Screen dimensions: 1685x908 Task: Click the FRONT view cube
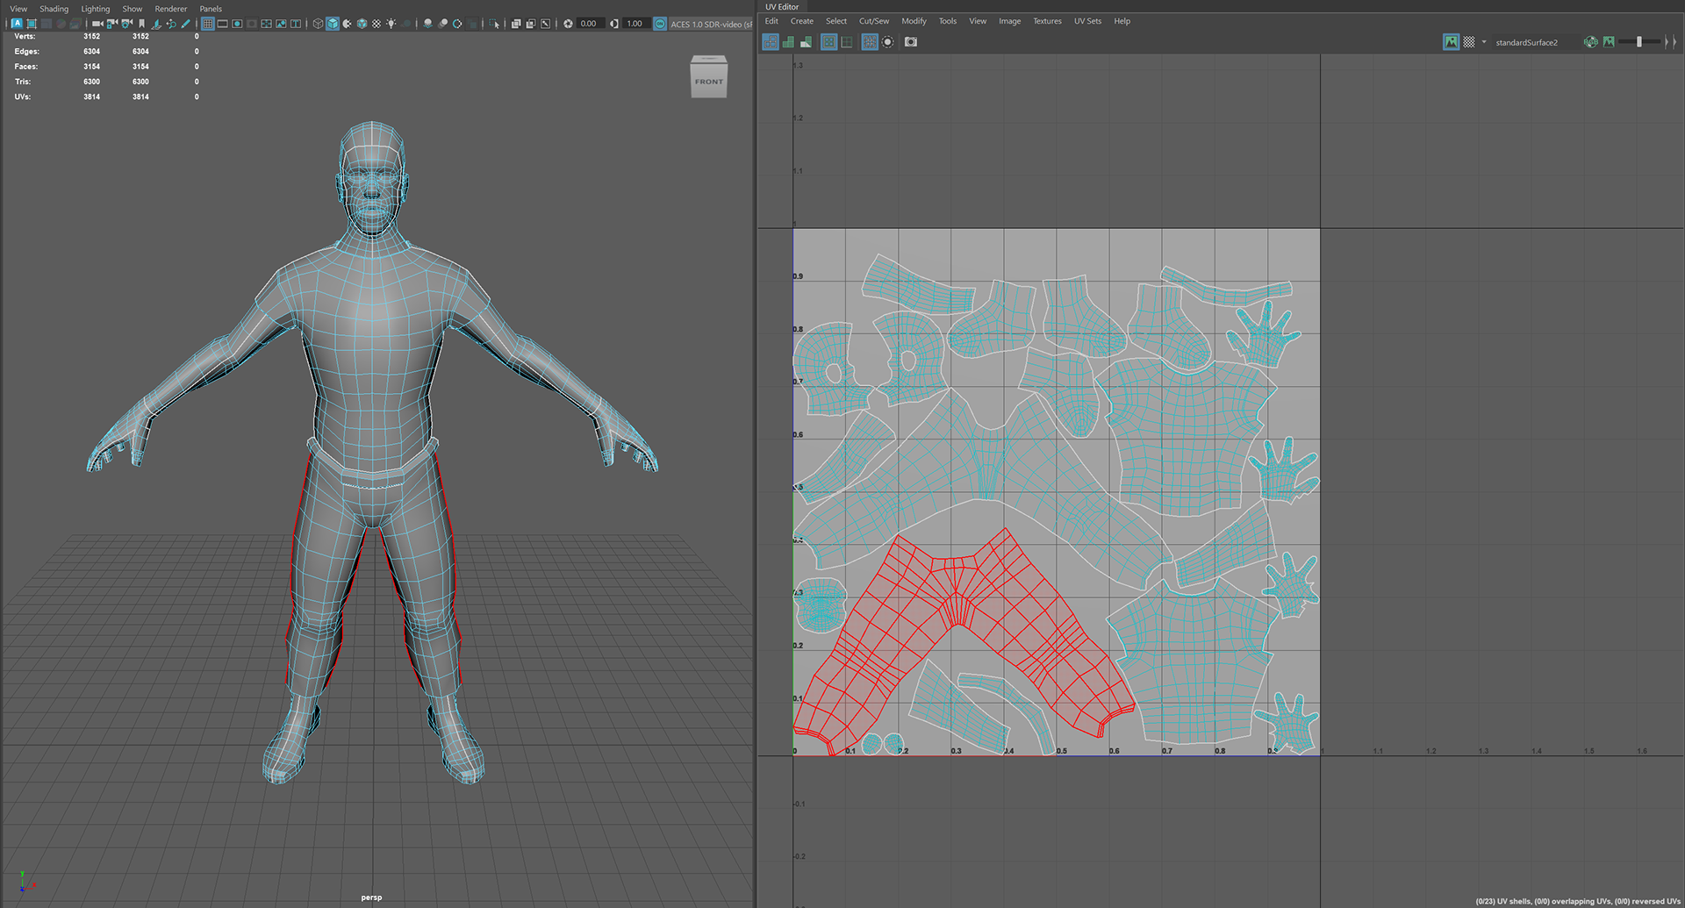709,80
